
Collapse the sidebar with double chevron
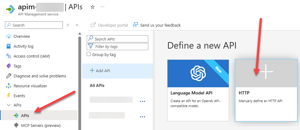[x=77, y=25]
